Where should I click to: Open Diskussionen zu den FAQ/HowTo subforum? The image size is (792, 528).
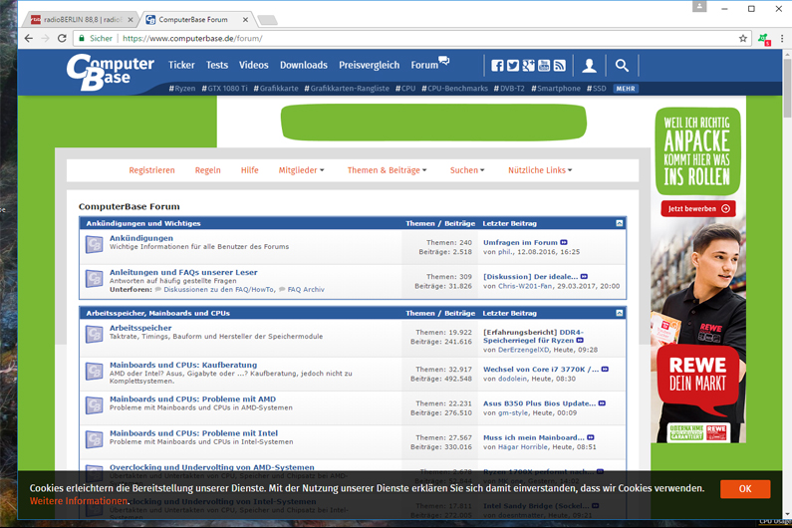[x=219, y=290]
